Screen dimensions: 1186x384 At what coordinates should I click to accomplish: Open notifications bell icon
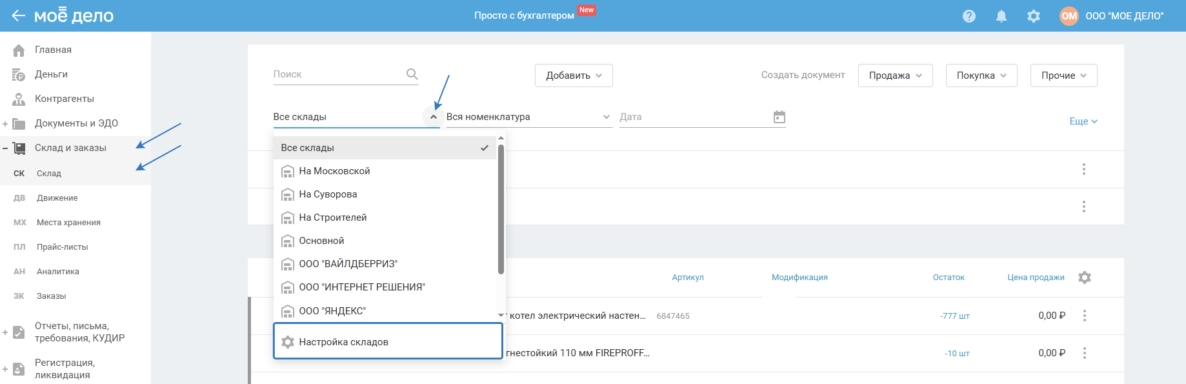pos(1001,16)
